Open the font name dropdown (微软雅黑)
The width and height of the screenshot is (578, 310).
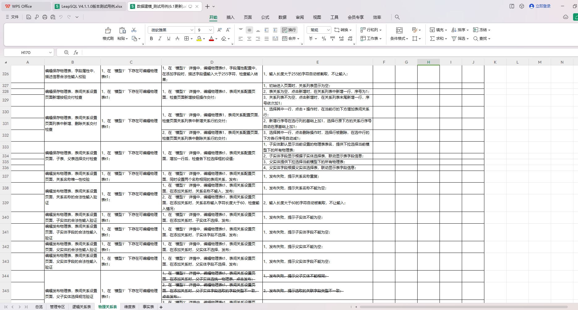coord(192,30)
